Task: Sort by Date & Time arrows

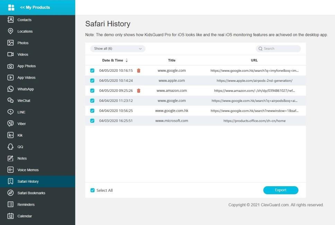Action: [x=127, y=60]
